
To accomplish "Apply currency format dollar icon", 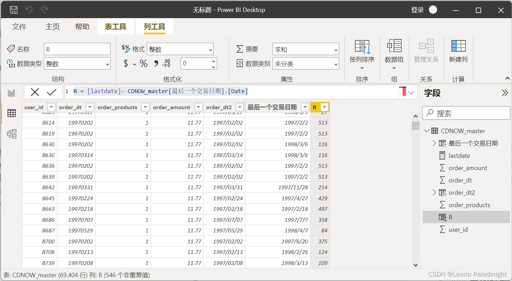I will 126,63.
